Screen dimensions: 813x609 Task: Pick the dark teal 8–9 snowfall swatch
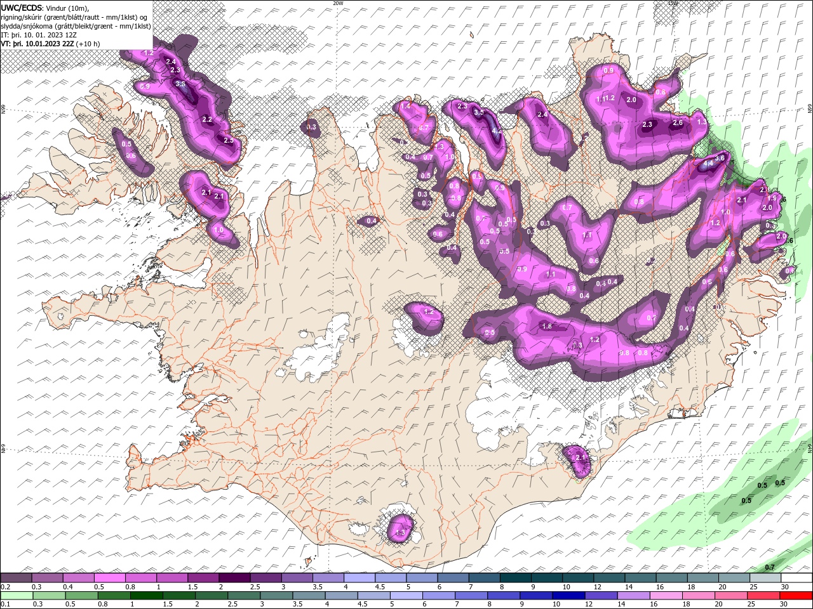point(515,578)
